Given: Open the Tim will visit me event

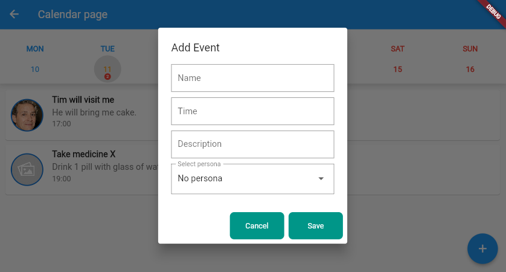Looking at the screenshot, I should click(x=252, y=115).
